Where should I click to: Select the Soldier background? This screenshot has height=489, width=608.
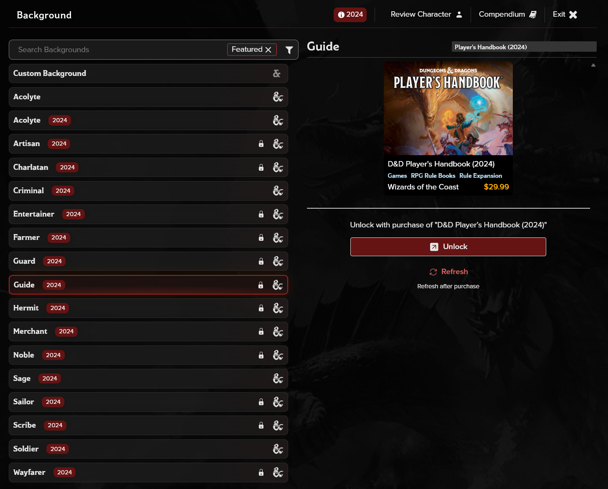click(x=148, y=449)
